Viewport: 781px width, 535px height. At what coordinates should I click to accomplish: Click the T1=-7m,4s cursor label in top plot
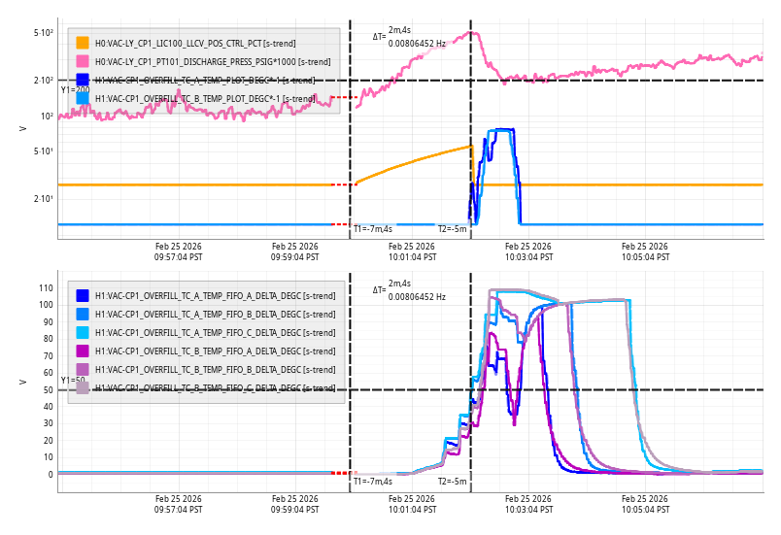[372, 229]
